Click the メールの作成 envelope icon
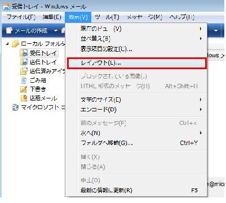 (x=9, y=30)
